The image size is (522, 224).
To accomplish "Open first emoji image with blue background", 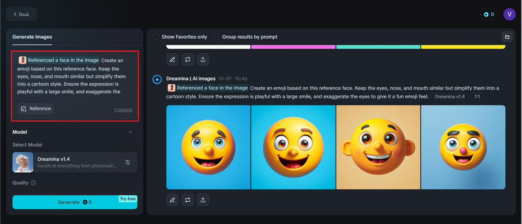I will [208, 147].
